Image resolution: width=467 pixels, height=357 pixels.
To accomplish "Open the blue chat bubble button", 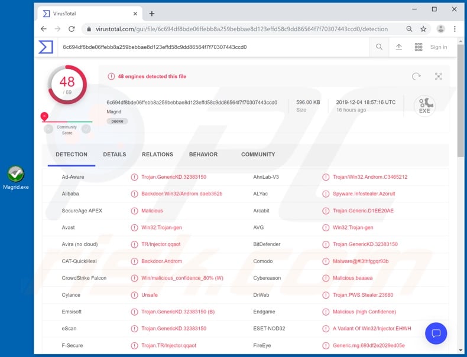I will click(436, 333).
